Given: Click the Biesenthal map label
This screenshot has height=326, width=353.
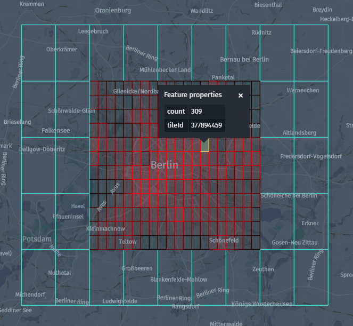Looking at the screenshot, I should [x=268, y=5].
